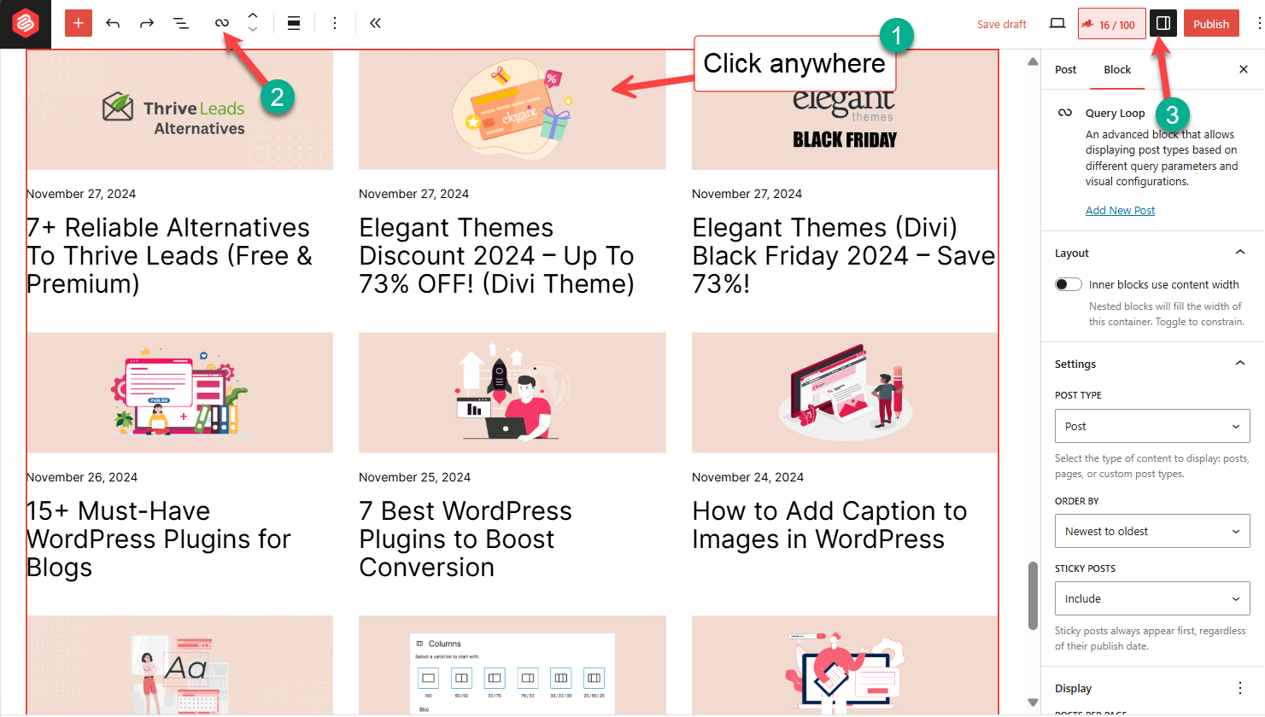Move the block up with the chevron
This screenshot has width=1265, height=717.
252,15
